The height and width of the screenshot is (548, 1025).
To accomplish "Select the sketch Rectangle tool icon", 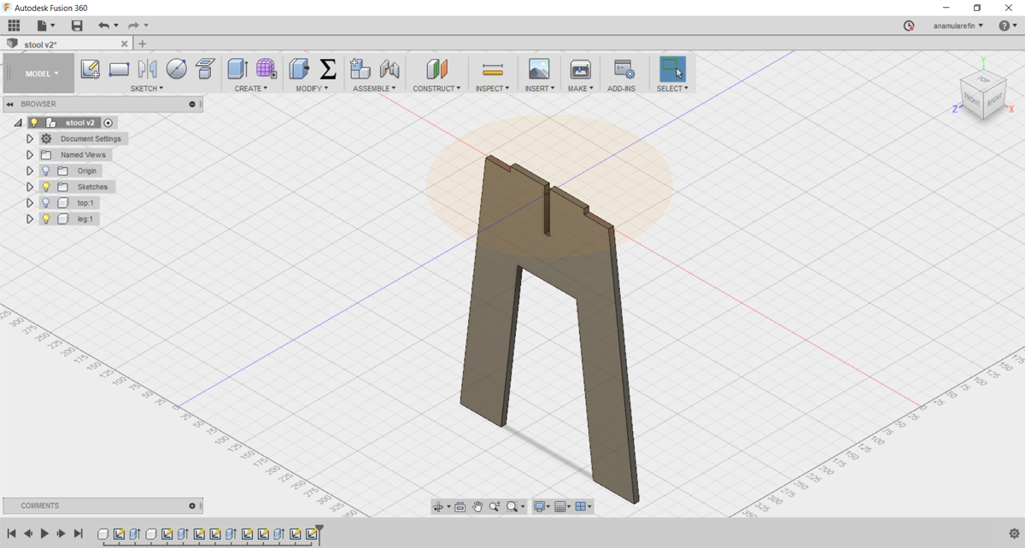I will click(119, 69).
